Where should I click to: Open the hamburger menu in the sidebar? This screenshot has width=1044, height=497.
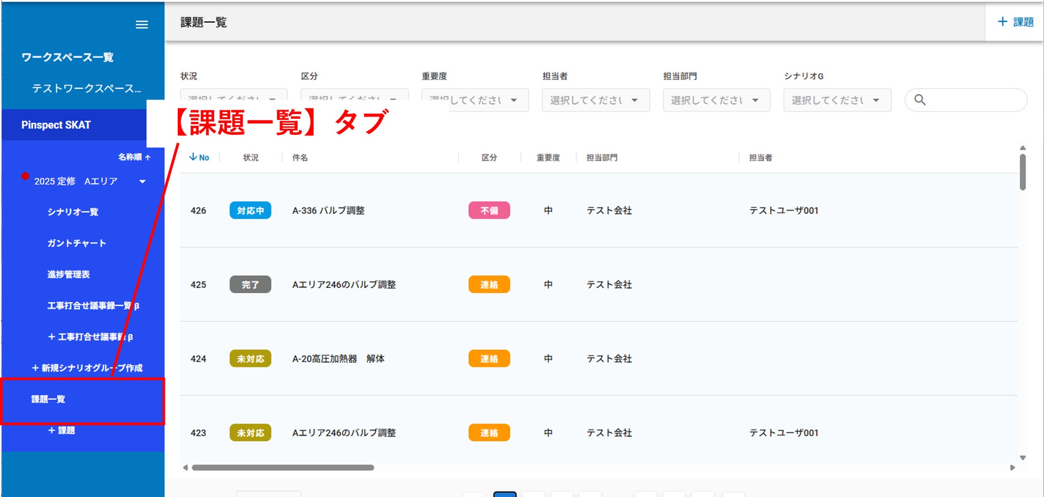[142, 25]
